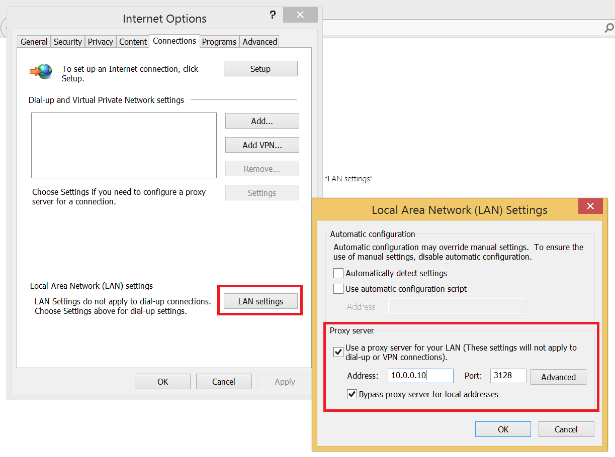The image size is (615, 457).
Task: Click the Dial-up and Virtual Private Network settings label
Action: [106, 100]
